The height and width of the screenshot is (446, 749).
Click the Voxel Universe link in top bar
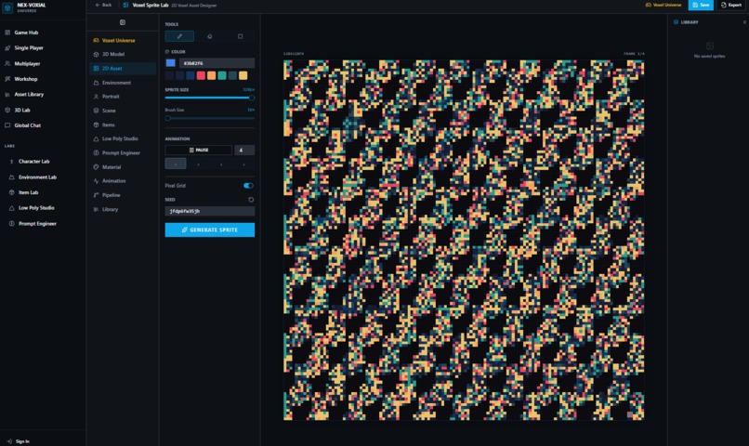coord(664,5)
